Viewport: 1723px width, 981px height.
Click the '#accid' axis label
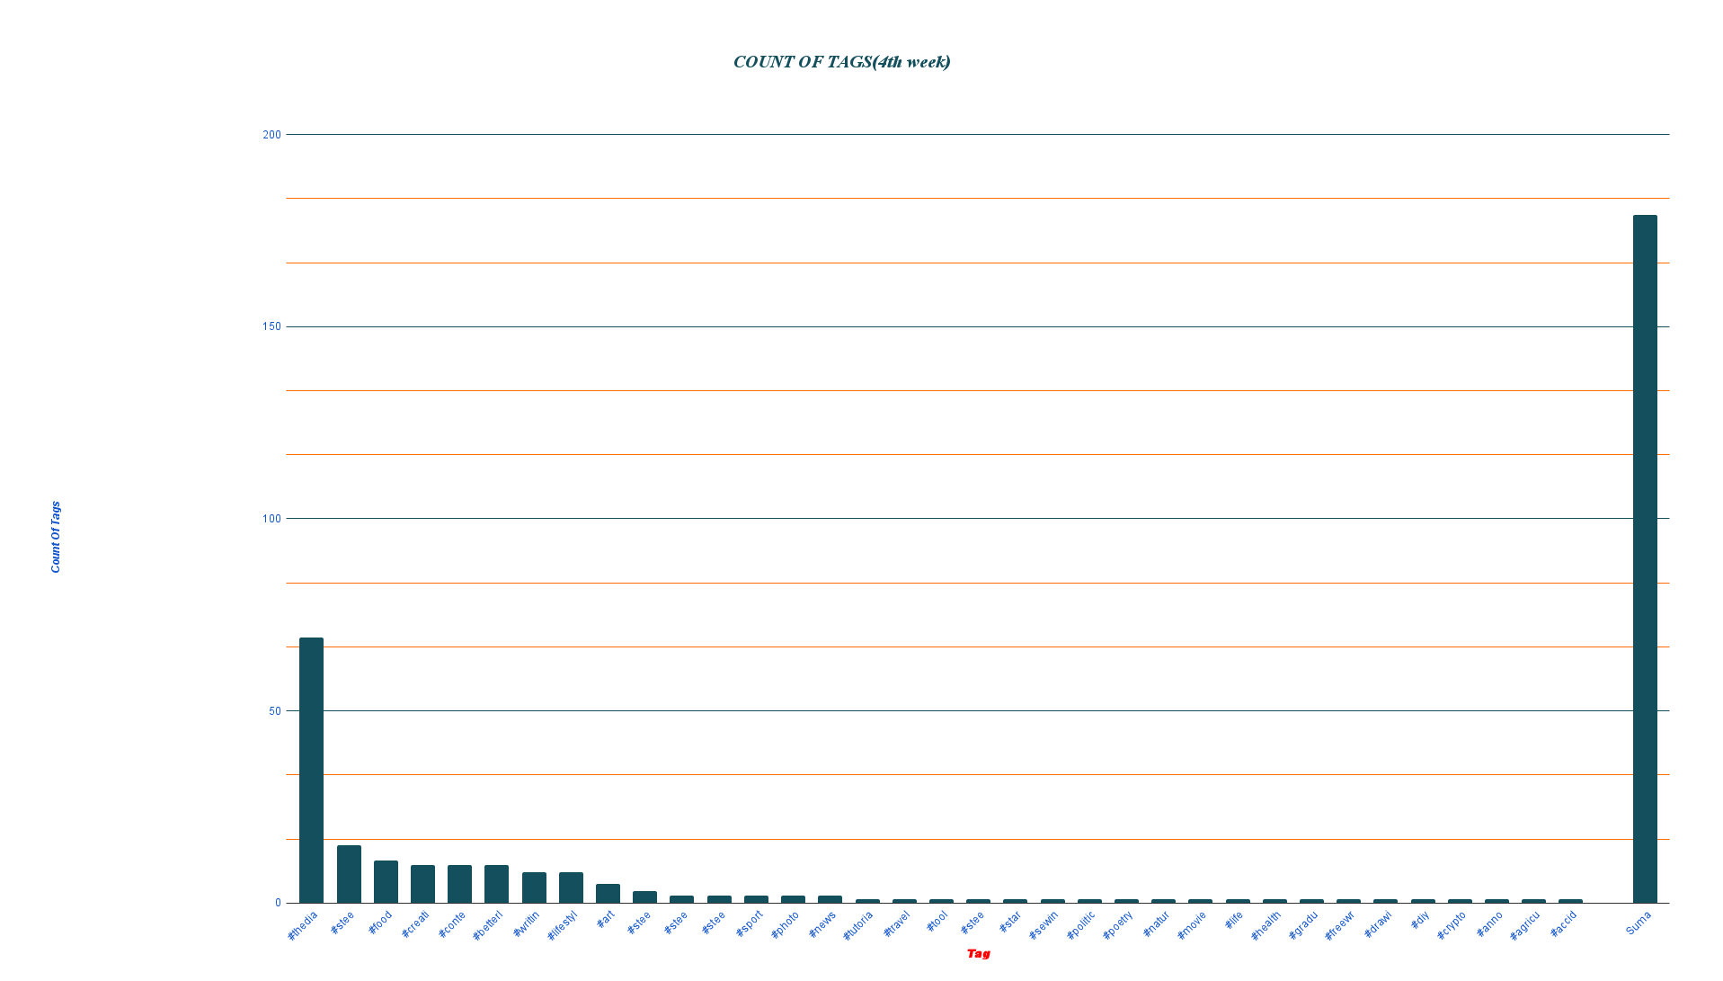pos(1564,924)
